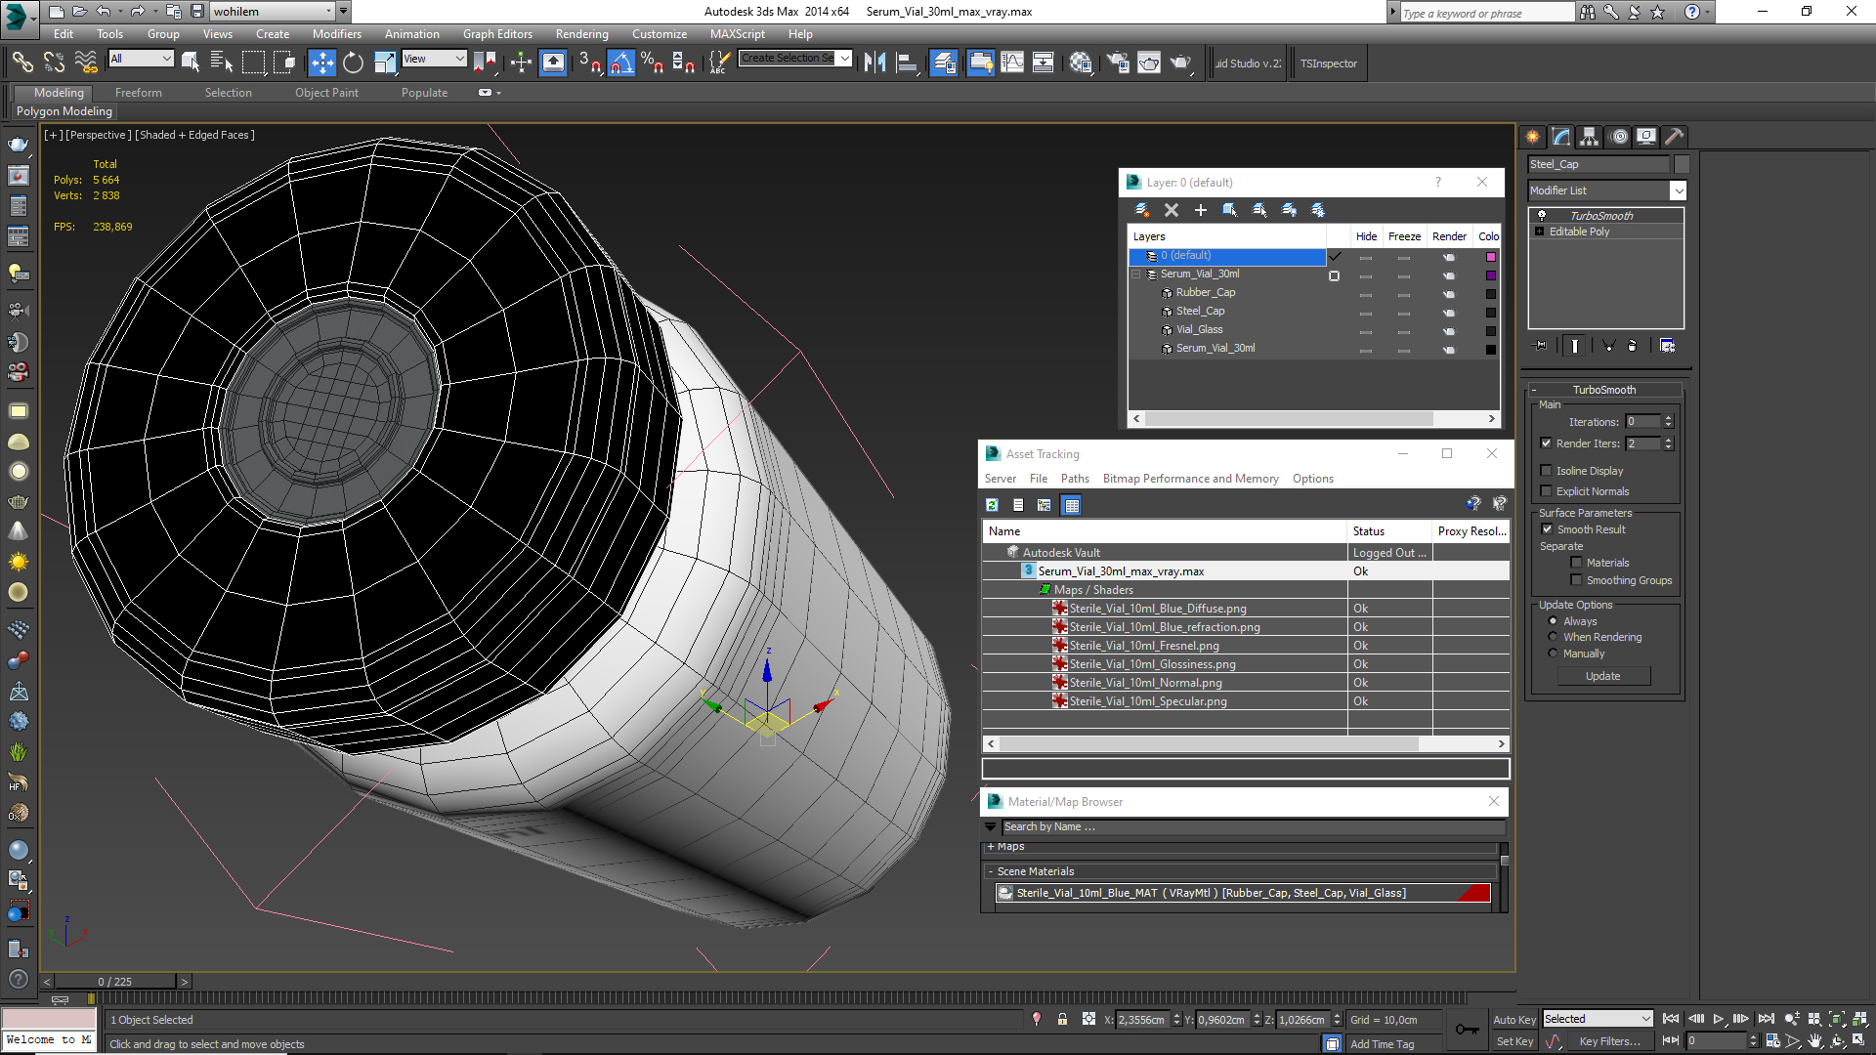Viewport: 1876px width, 1055px height.
Task: Open the Select by Name dialog
Action: 222,63
